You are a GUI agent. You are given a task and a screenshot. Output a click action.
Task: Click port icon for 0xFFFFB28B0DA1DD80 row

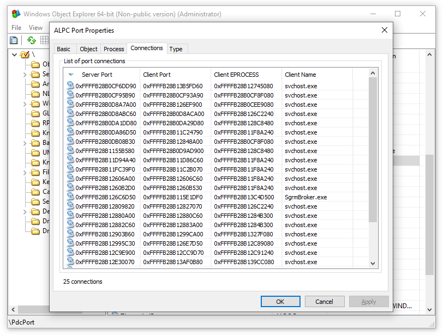[70, 123]
